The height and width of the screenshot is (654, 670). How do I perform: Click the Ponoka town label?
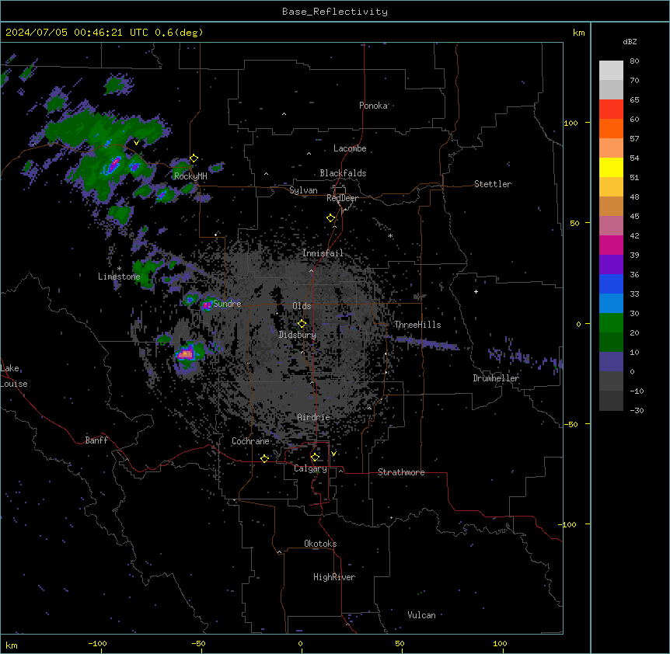coord(373,106)
